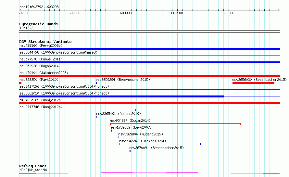Select red line feature of nsv954667
Image resolution: width=289 pixels, height=177 pixels.
click(x=175, y=124)
